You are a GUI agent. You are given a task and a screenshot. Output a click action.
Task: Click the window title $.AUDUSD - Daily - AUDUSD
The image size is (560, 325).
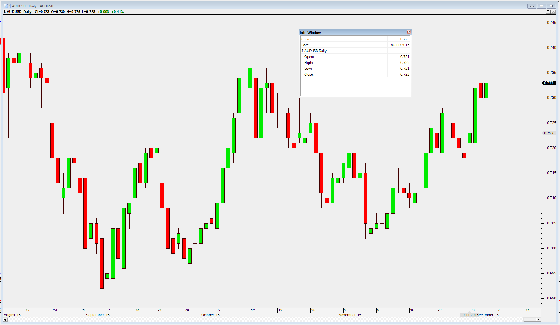[x=31, y=6]
